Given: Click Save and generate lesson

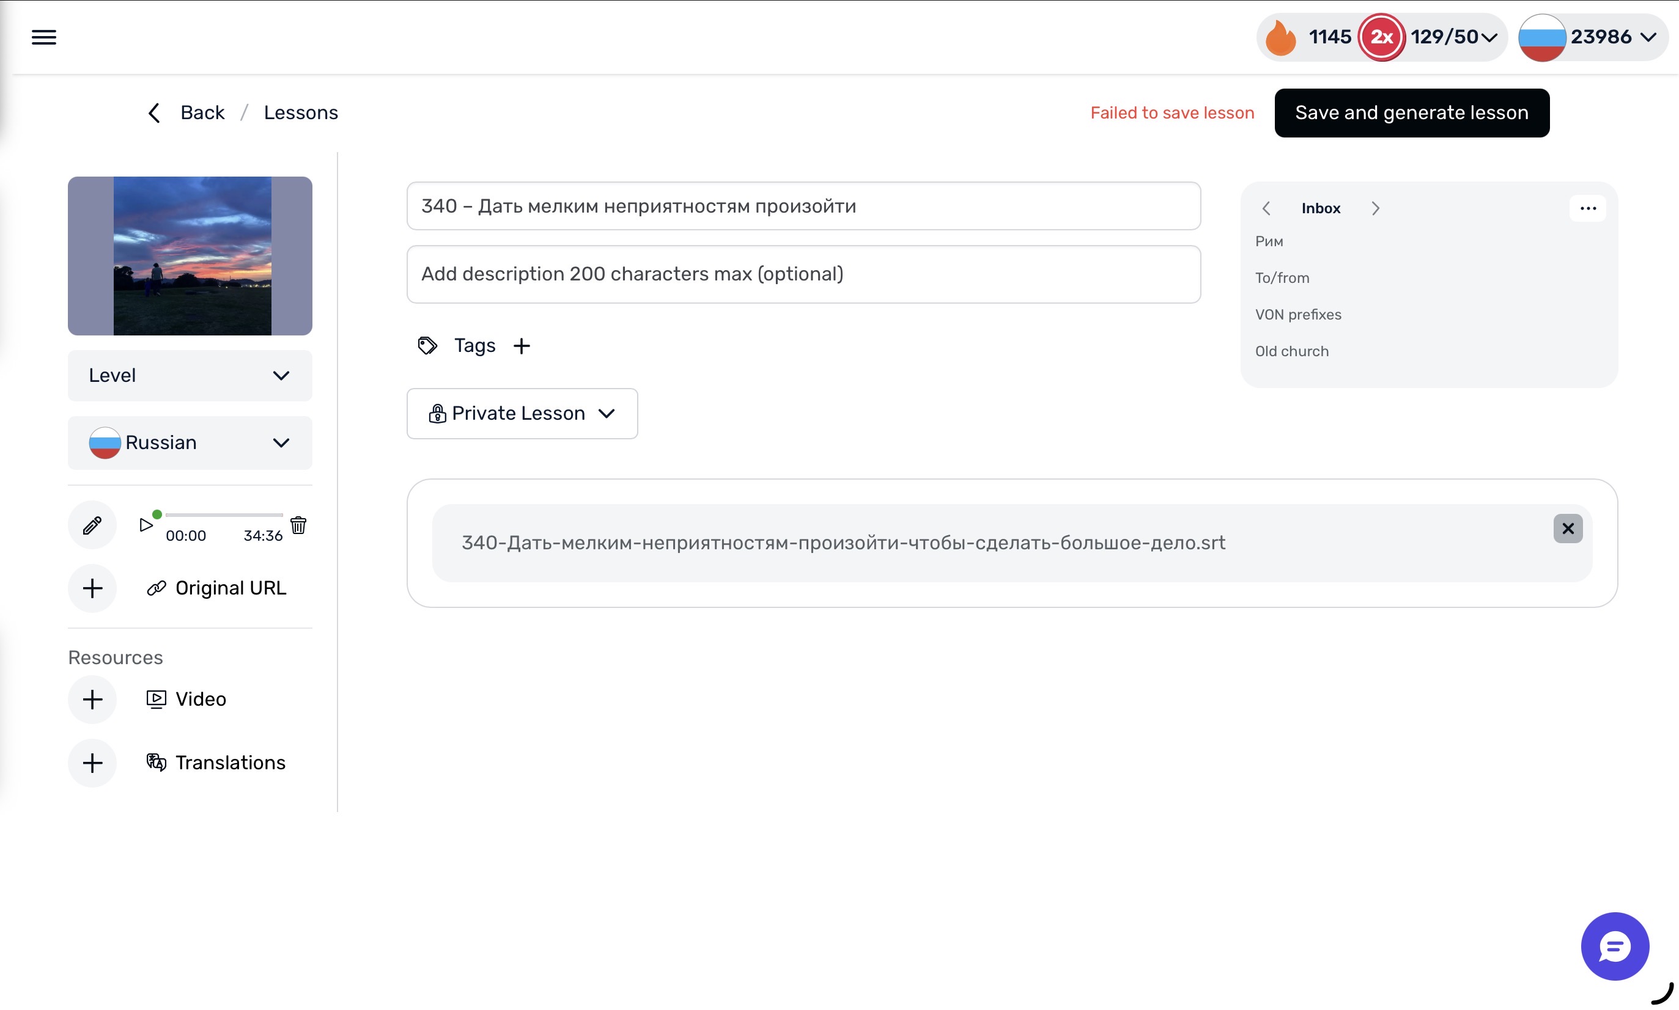Looking at the screenshot, I should (x=1411, y=113).
